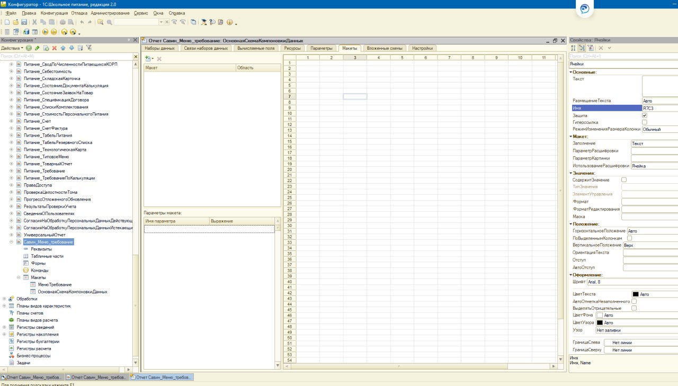
Task: Click the Move up arrow in Configuration panel
Action: coord(63,48)
